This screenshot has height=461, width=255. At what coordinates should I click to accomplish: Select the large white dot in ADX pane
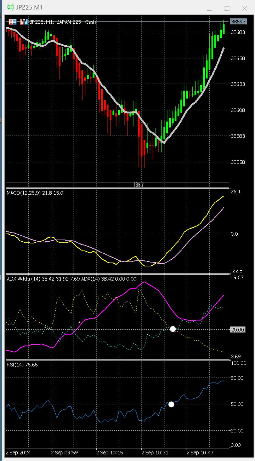click(173, 329)
